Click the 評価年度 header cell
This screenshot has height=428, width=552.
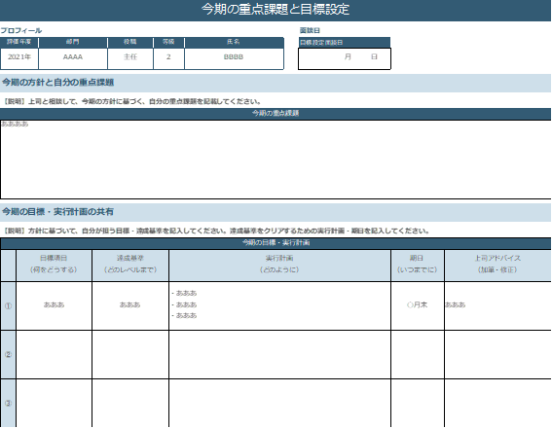point(19,42)
